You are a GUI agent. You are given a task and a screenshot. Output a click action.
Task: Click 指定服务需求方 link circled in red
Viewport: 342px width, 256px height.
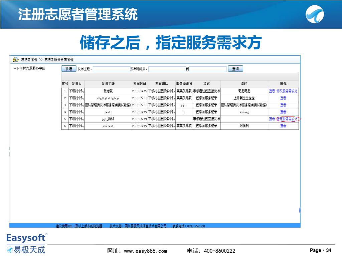click(287, 119)
